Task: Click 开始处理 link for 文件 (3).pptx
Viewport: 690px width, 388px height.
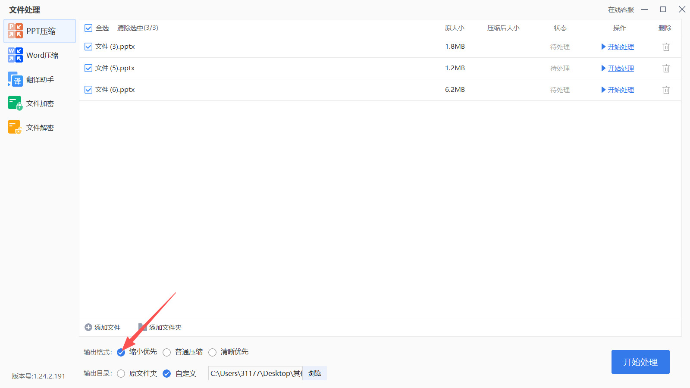Action: point(621,47)
